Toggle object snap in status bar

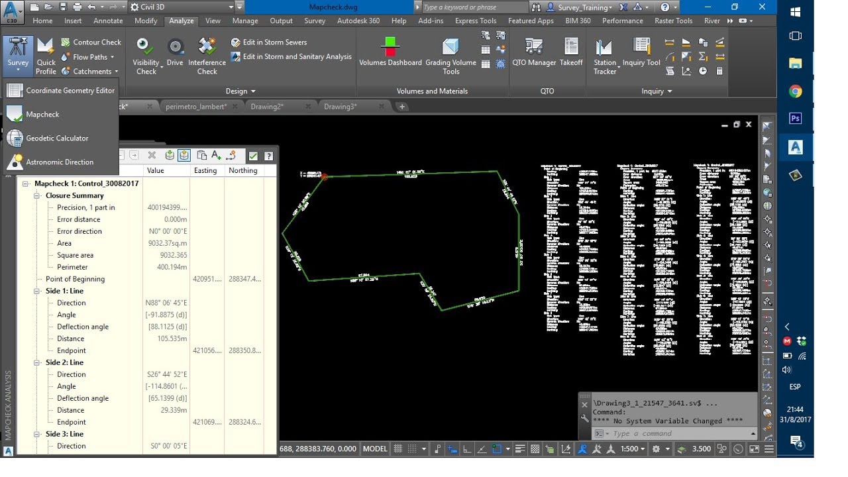point(497,449)
